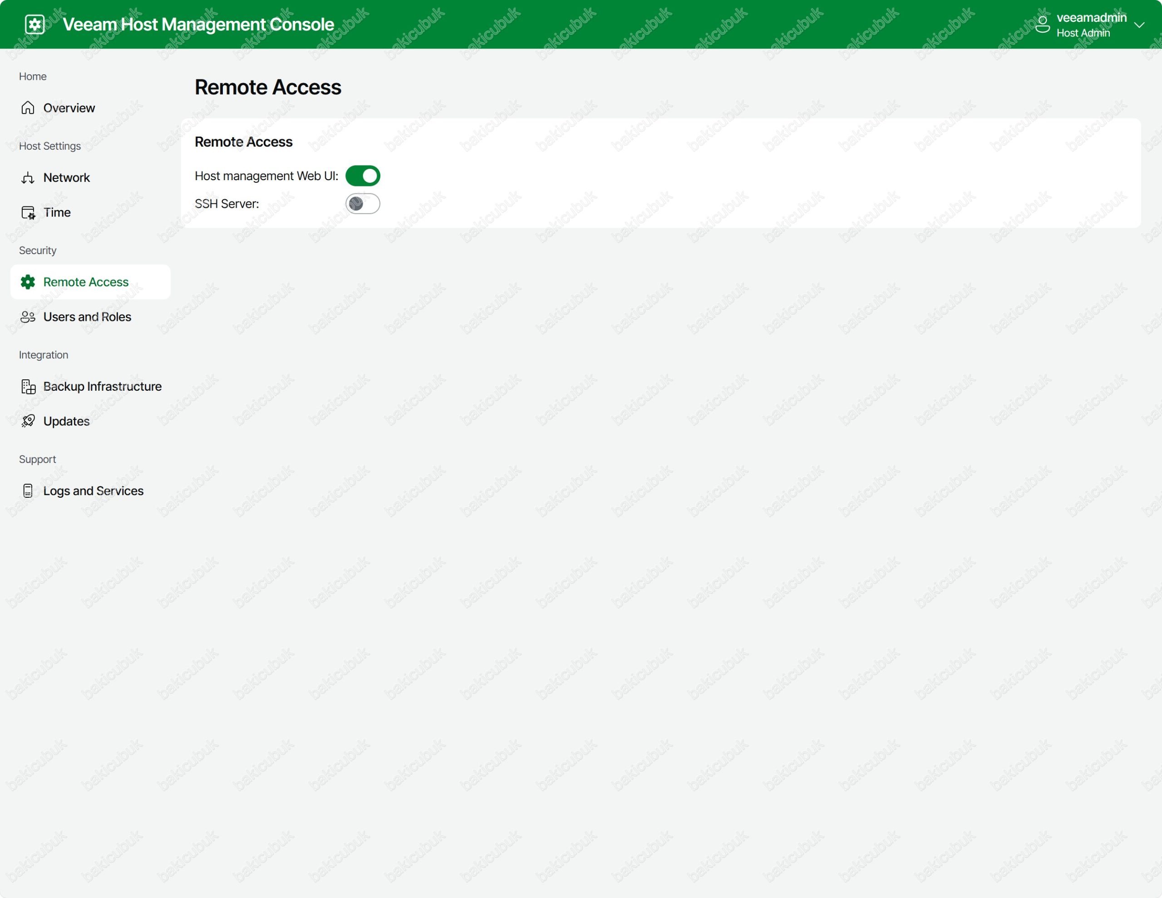Screen dimensions: 1162x898
Task: Click the Logs and Services document icon
Action: pos(28,491)
